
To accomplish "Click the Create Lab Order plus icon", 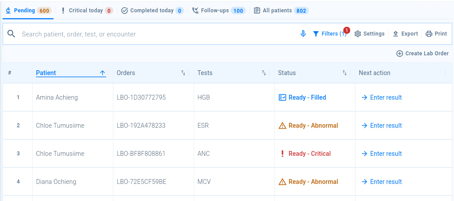I will (x=400, y=54).
